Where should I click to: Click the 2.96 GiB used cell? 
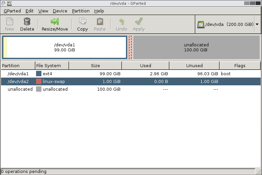(x=159, y=74)
